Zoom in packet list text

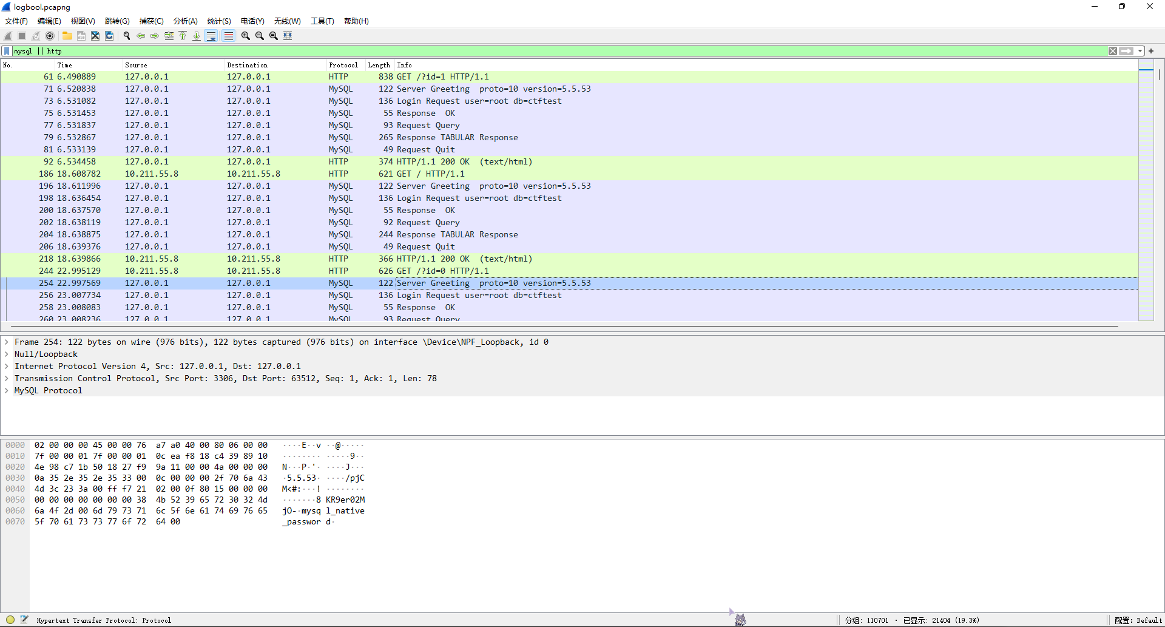245,36
